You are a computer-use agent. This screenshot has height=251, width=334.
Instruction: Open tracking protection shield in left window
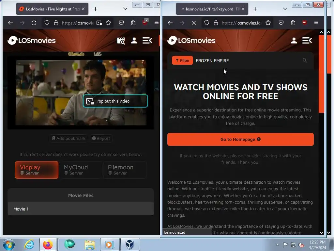click(x=47, y=23)
